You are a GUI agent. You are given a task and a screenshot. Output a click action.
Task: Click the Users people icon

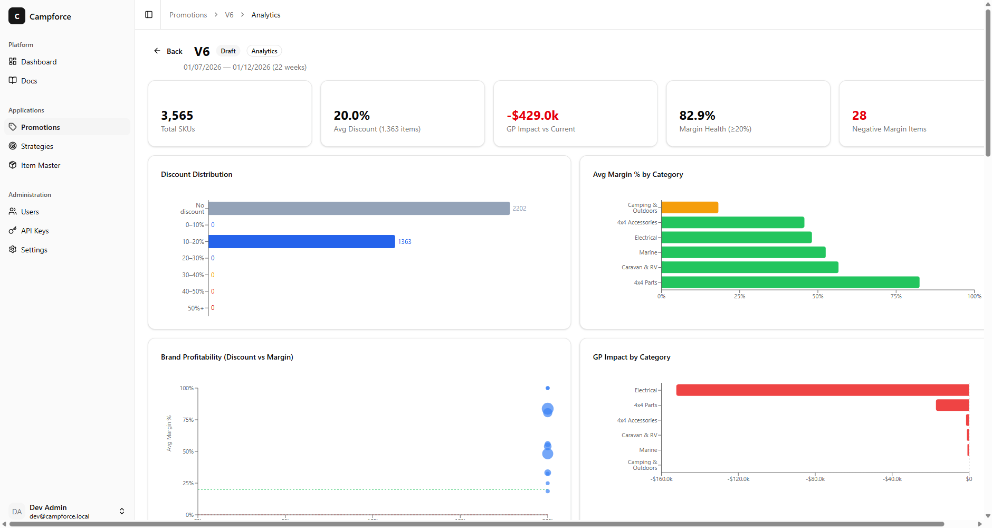point(13,211)
